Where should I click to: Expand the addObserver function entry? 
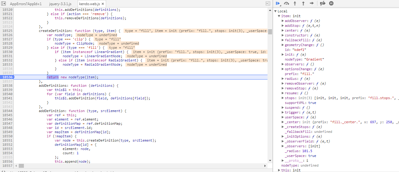[283, 21]
